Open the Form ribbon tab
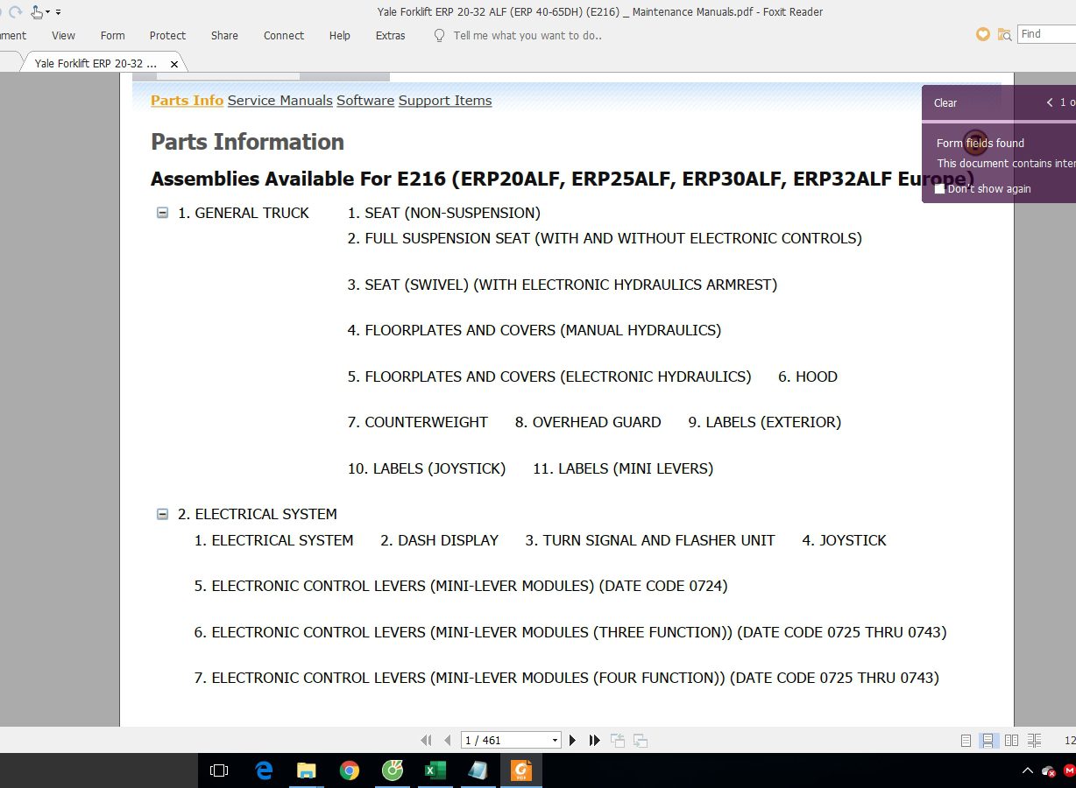 112,36
